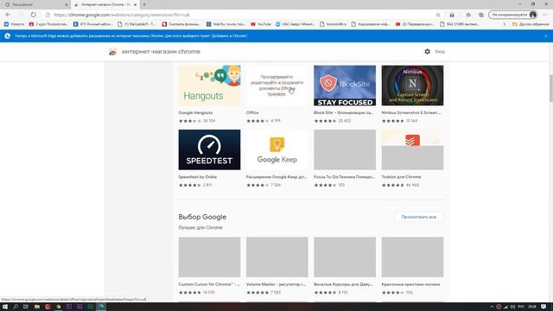Select the Chrome Web Store tab

[105, 4]
